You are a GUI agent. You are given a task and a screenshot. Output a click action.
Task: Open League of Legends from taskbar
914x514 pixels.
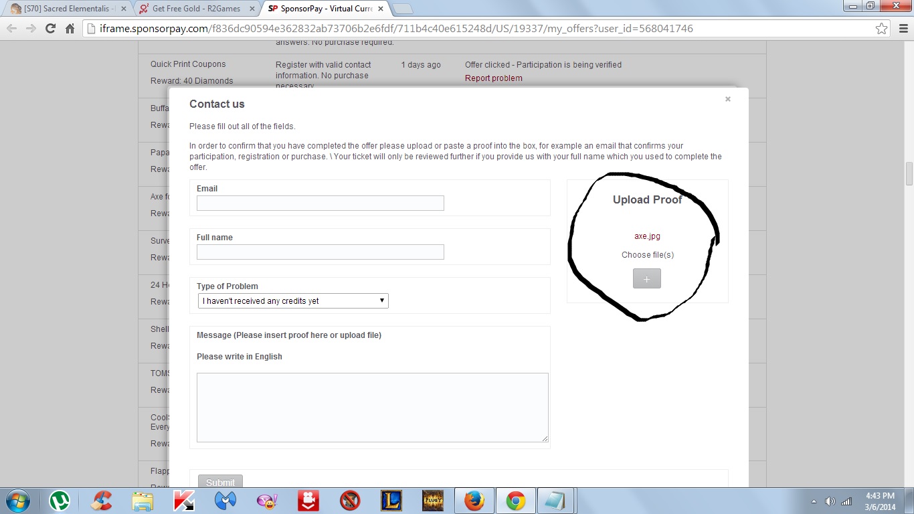[x=391, y=501]
